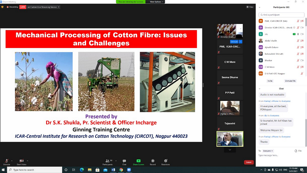The width and height of the screenshot is (307, 173).
Task: Open Microsoft Word from the taskbar
Action: 113,170
